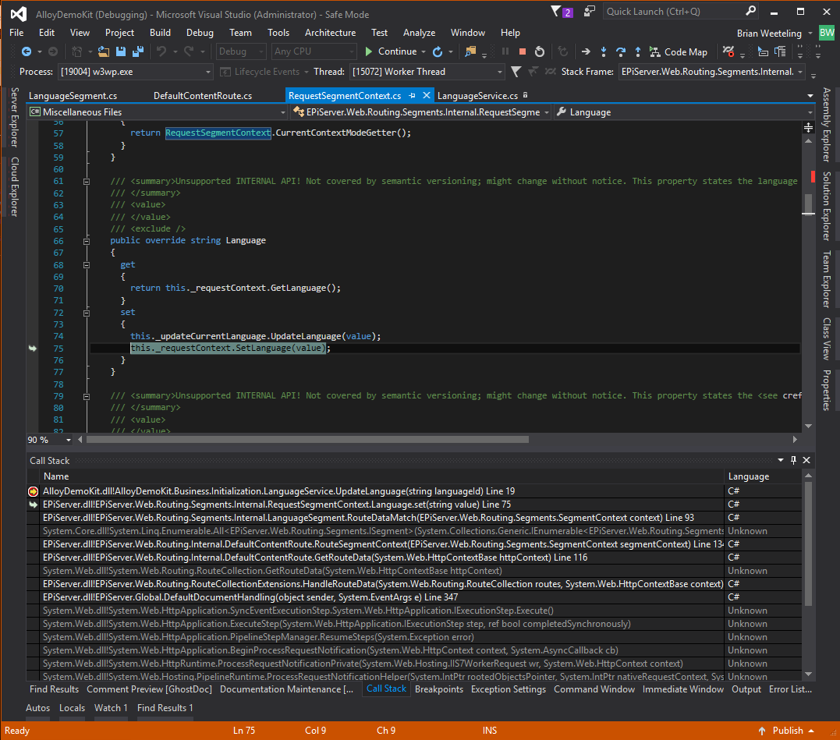Open the File menu
This screenshot has height=740, width=840.
[x=16, y=33]
